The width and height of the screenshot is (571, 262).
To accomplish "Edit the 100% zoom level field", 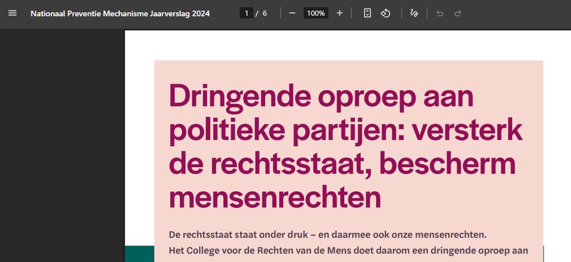I will point(316,14).
